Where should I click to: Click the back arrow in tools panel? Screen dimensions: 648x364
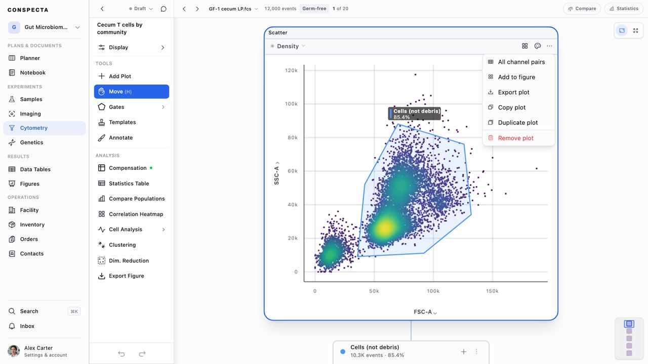(x=102, y=9)
